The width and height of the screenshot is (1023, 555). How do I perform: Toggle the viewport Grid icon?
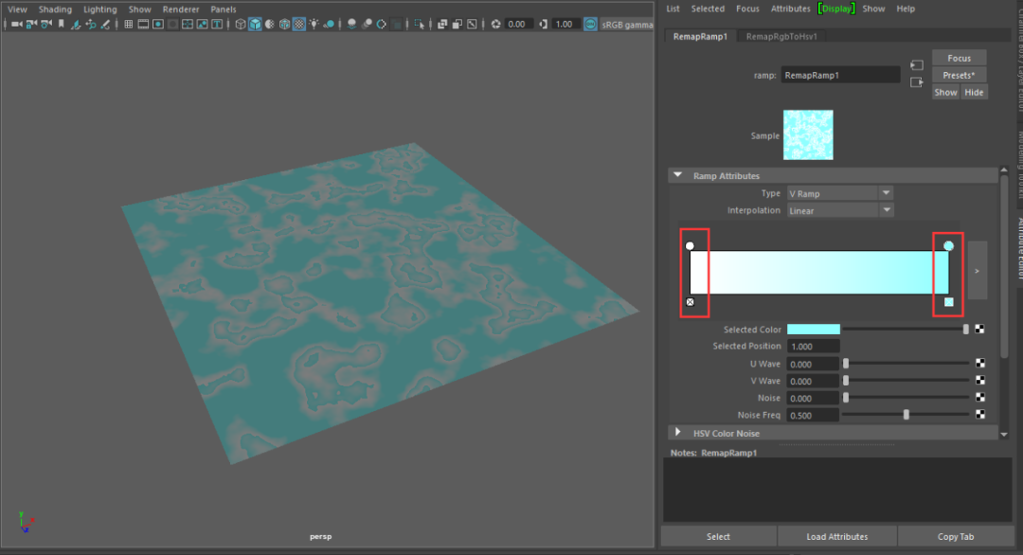coord(129,24)
